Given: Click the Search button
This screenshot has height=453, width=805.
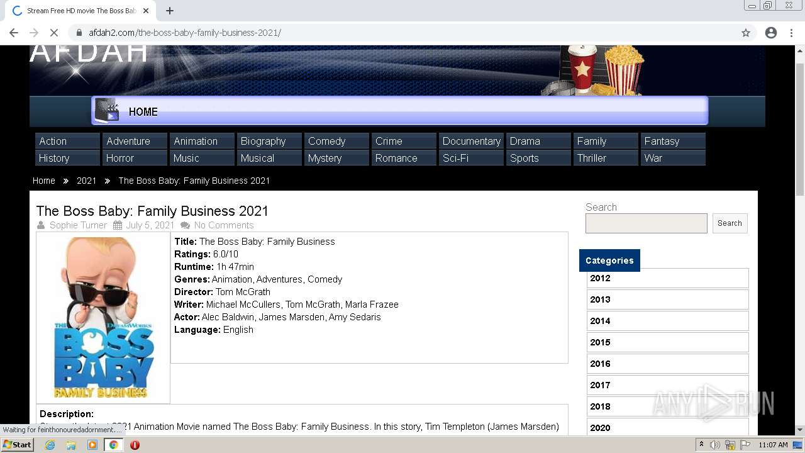Looking at the screenshot, I should (x=730, y=223).
